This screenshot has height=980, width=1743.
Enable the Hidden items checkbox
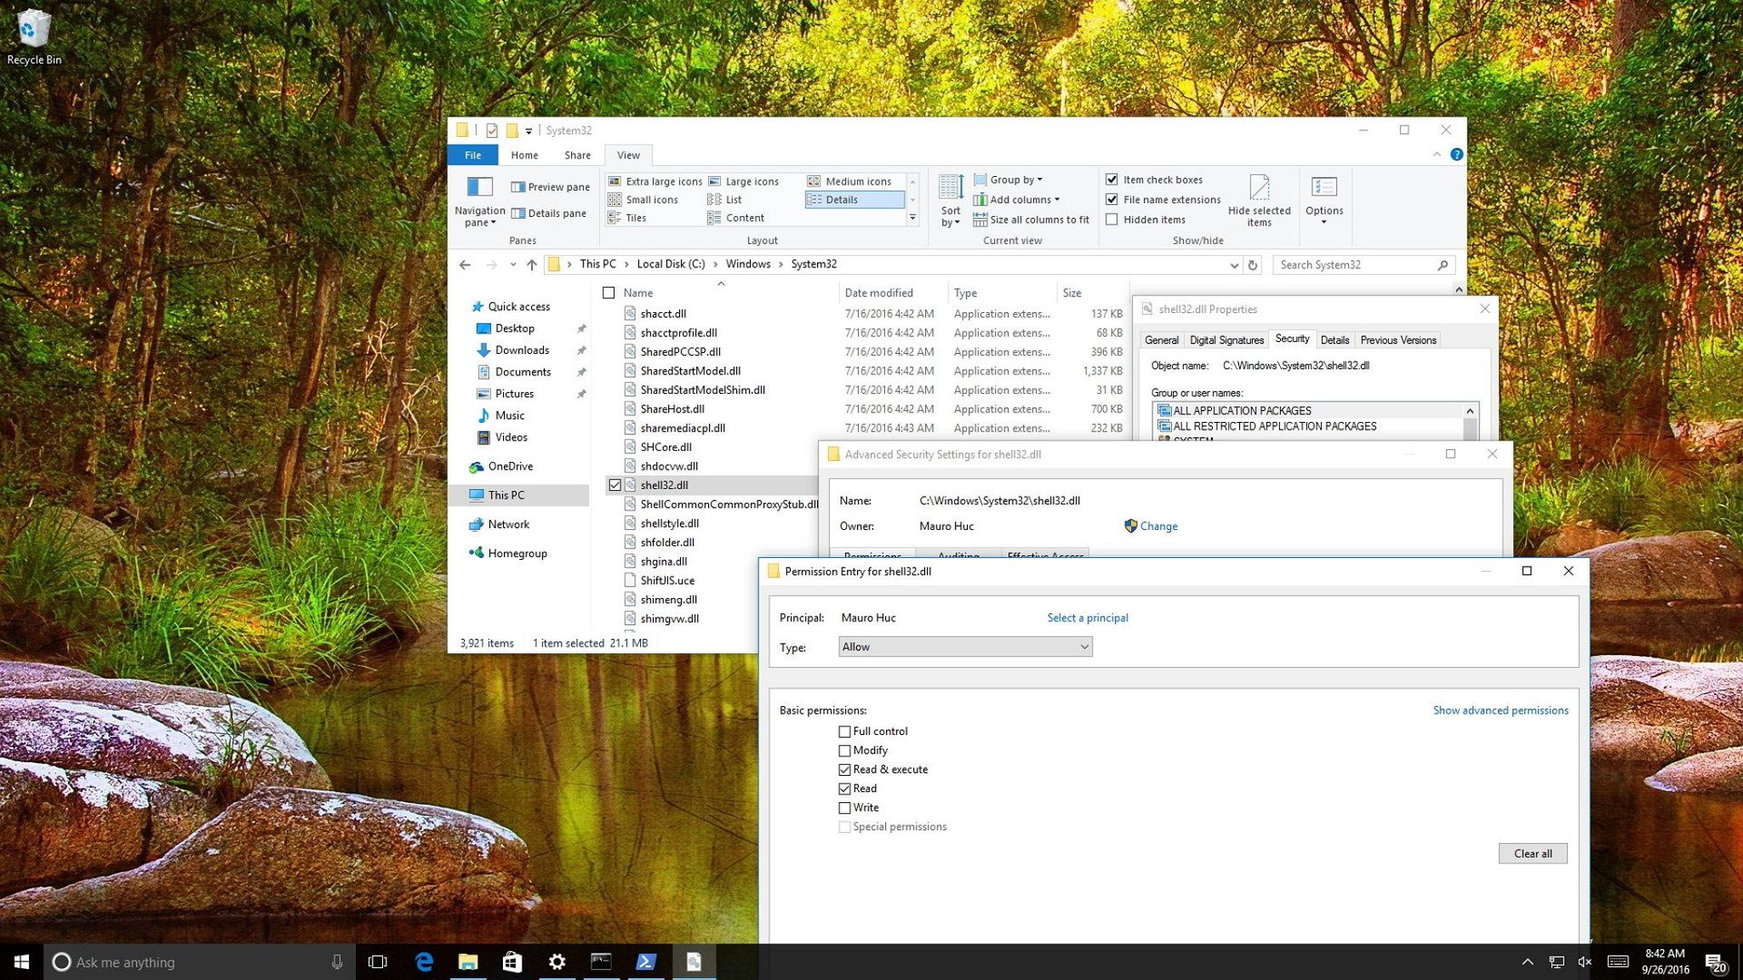[x=1112, y=219]
